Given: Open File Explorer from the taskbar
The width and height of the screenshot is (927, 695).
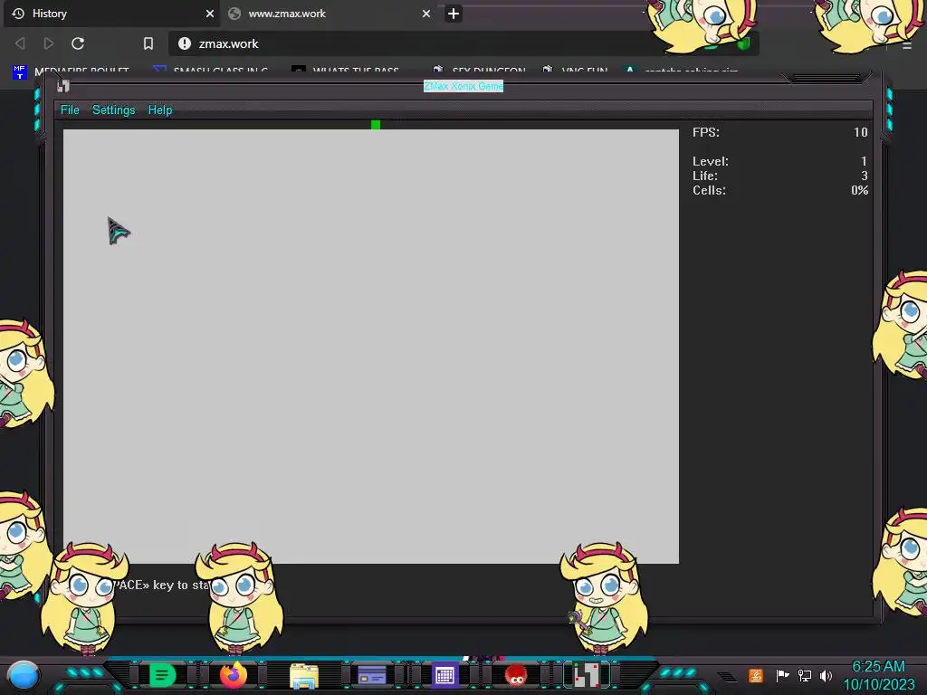Looking at the screenshot, I should click(x=304, y=676).
